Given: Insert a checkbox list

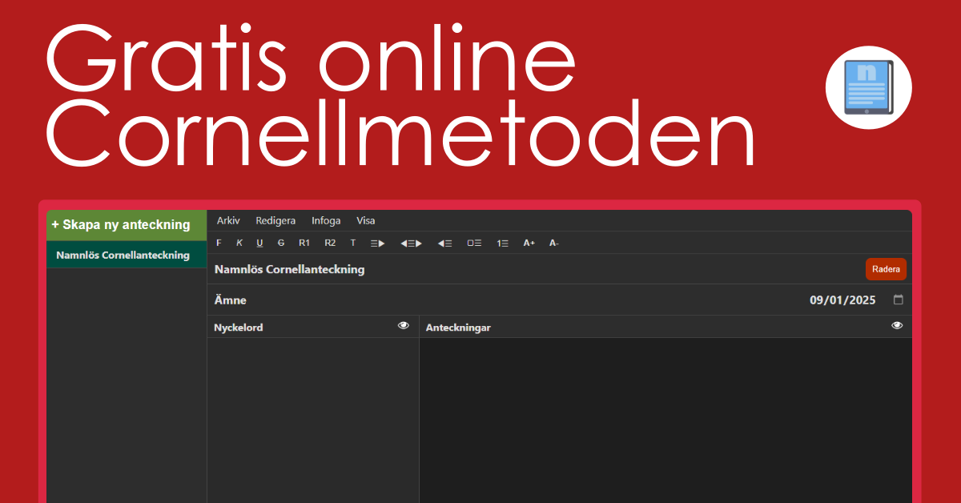Looking at the screenshot, I should point(474,243).
